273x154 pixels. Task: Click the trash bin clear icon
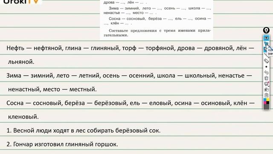tap(266, 78)
